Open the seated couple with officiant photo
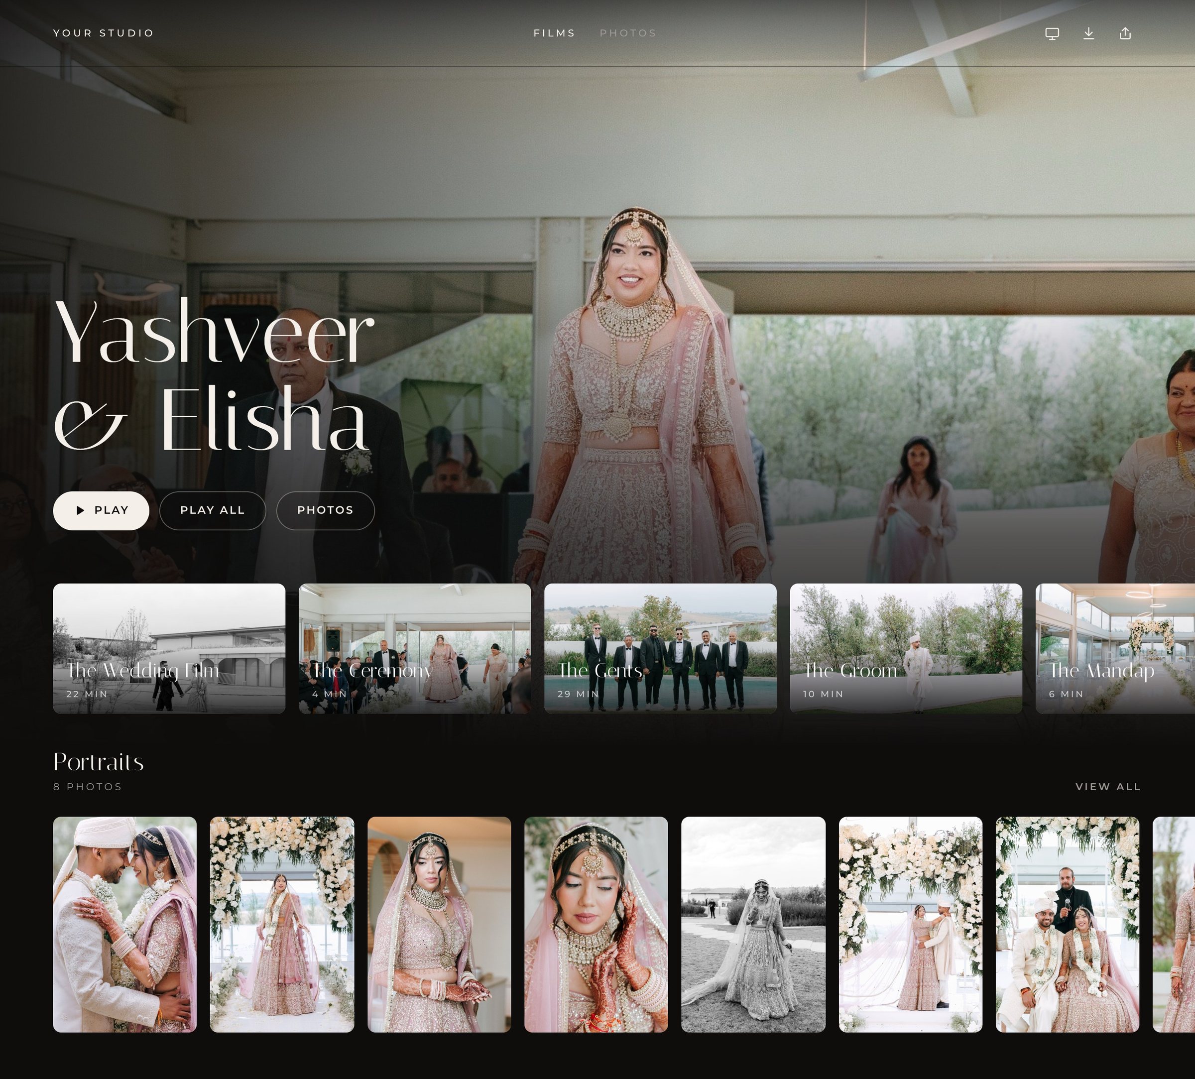The image size is (1195, 1079). (1068, 925)
